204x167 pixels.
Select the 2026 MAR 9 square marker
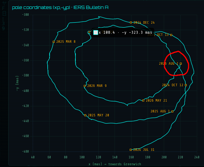[85, 86]
